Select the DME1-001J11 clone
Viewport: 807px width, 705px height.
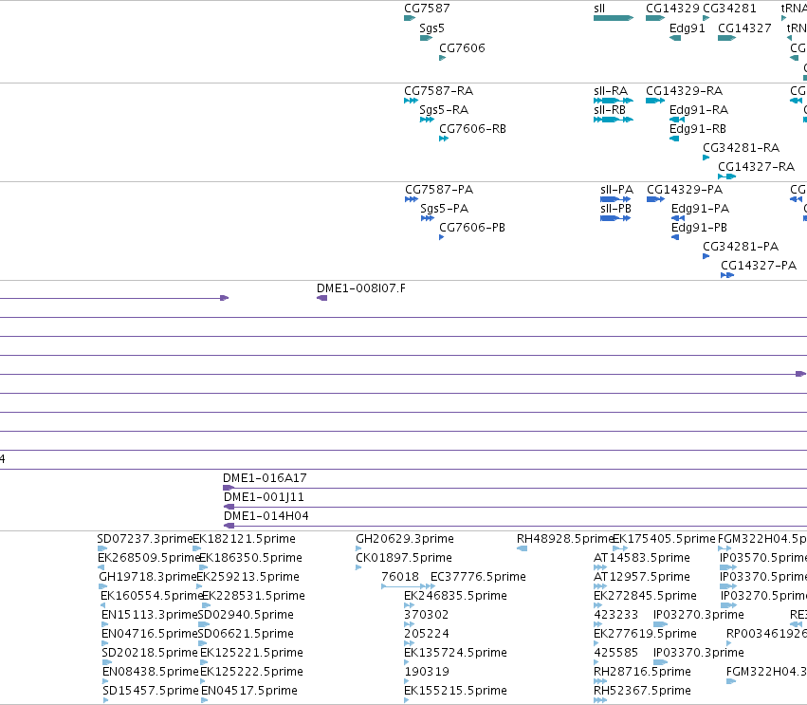pyautogui.click(x=264, y=497)
